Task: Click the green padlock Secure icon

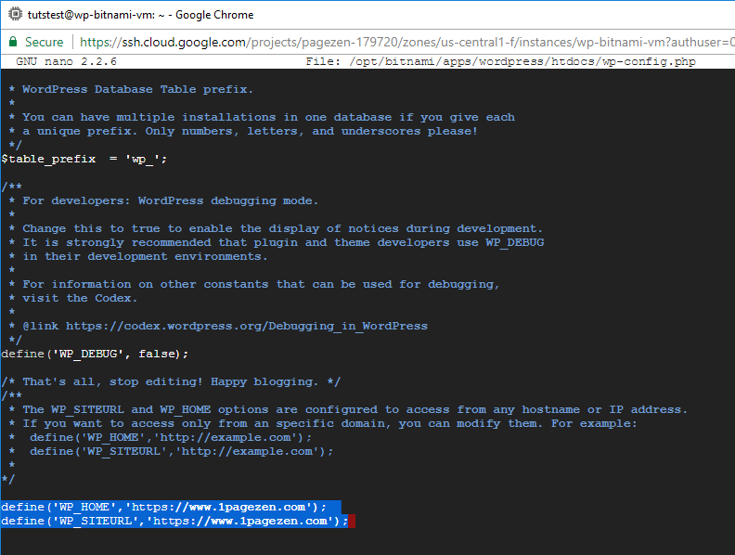Action: pos(13,42)
